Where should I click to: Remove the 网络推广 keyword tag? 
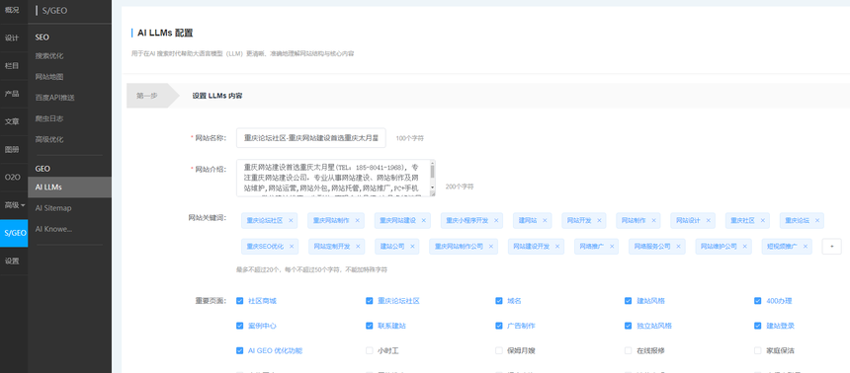pyautogui.click(x=612, y=247)
